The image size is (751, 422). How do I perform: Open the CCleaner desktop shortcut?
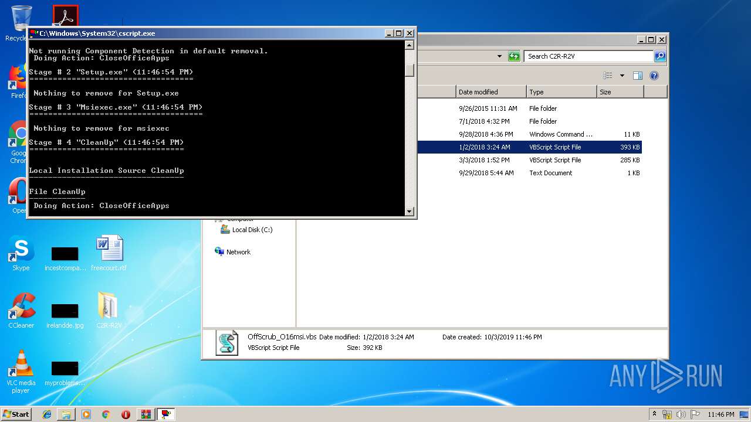pyautogui.click(x=21, y=311)
